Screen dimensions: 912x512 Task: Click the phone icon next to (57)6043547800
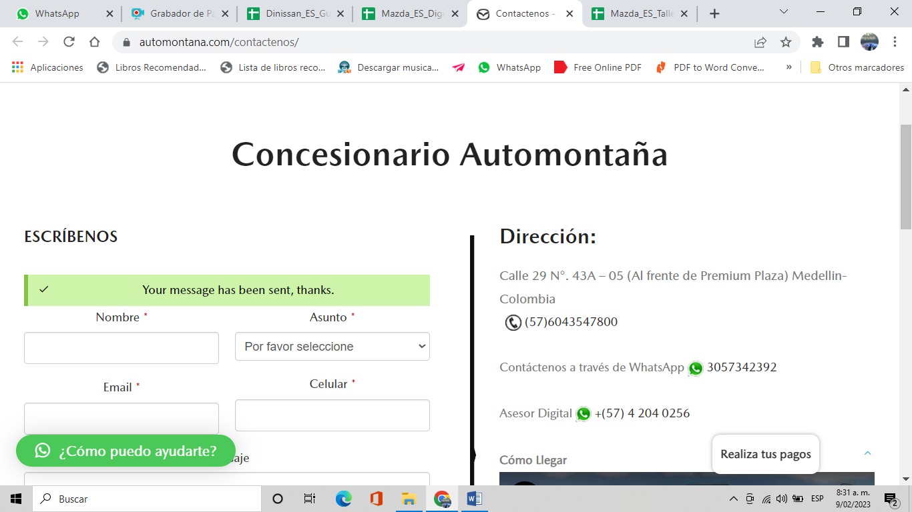513,323
